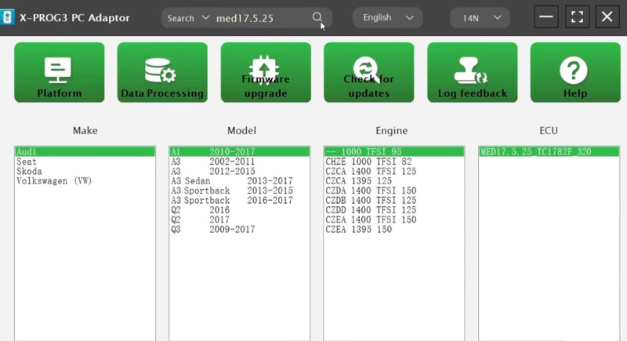Open Log feedback tile
This screenshot has height=341, width=627.
[x=473, y=72]
